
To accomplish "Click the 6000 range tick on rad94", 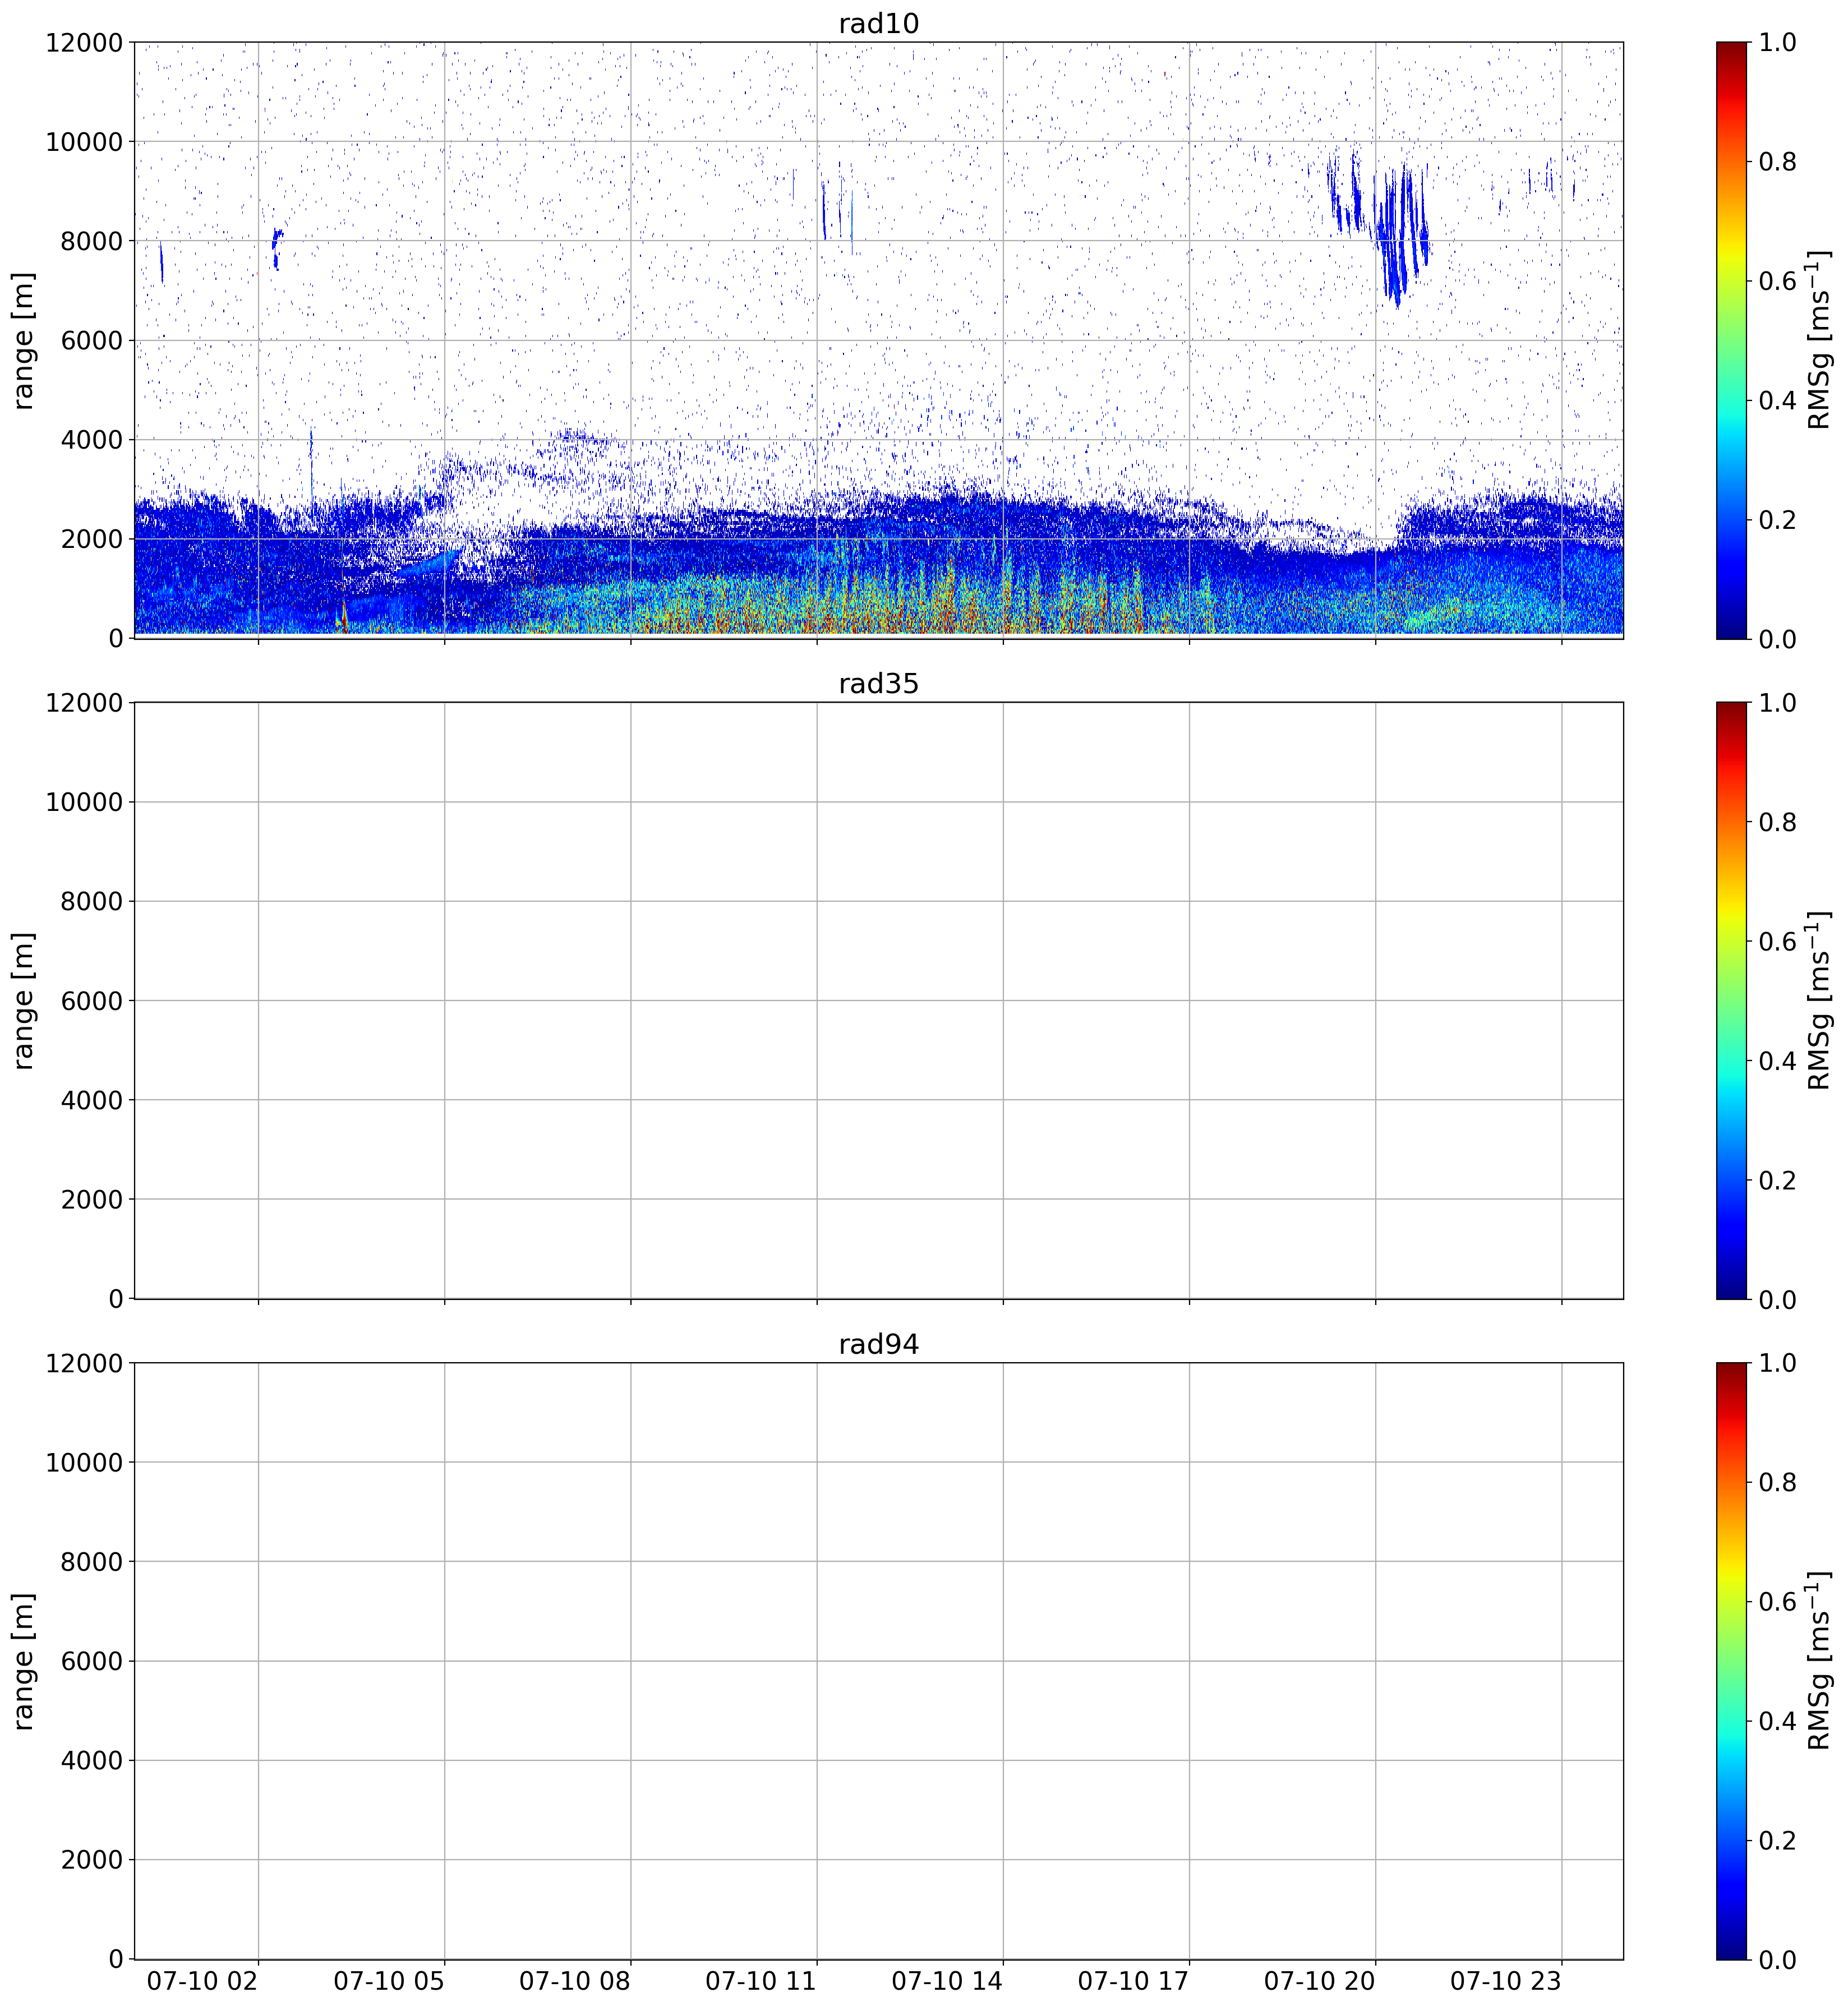I will (x=92, y=1661).
